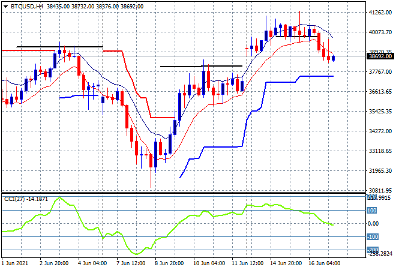Screen dimensions: 396x270
Task: Select the black resistance line near 2 Jun
Action: point(59,46)
